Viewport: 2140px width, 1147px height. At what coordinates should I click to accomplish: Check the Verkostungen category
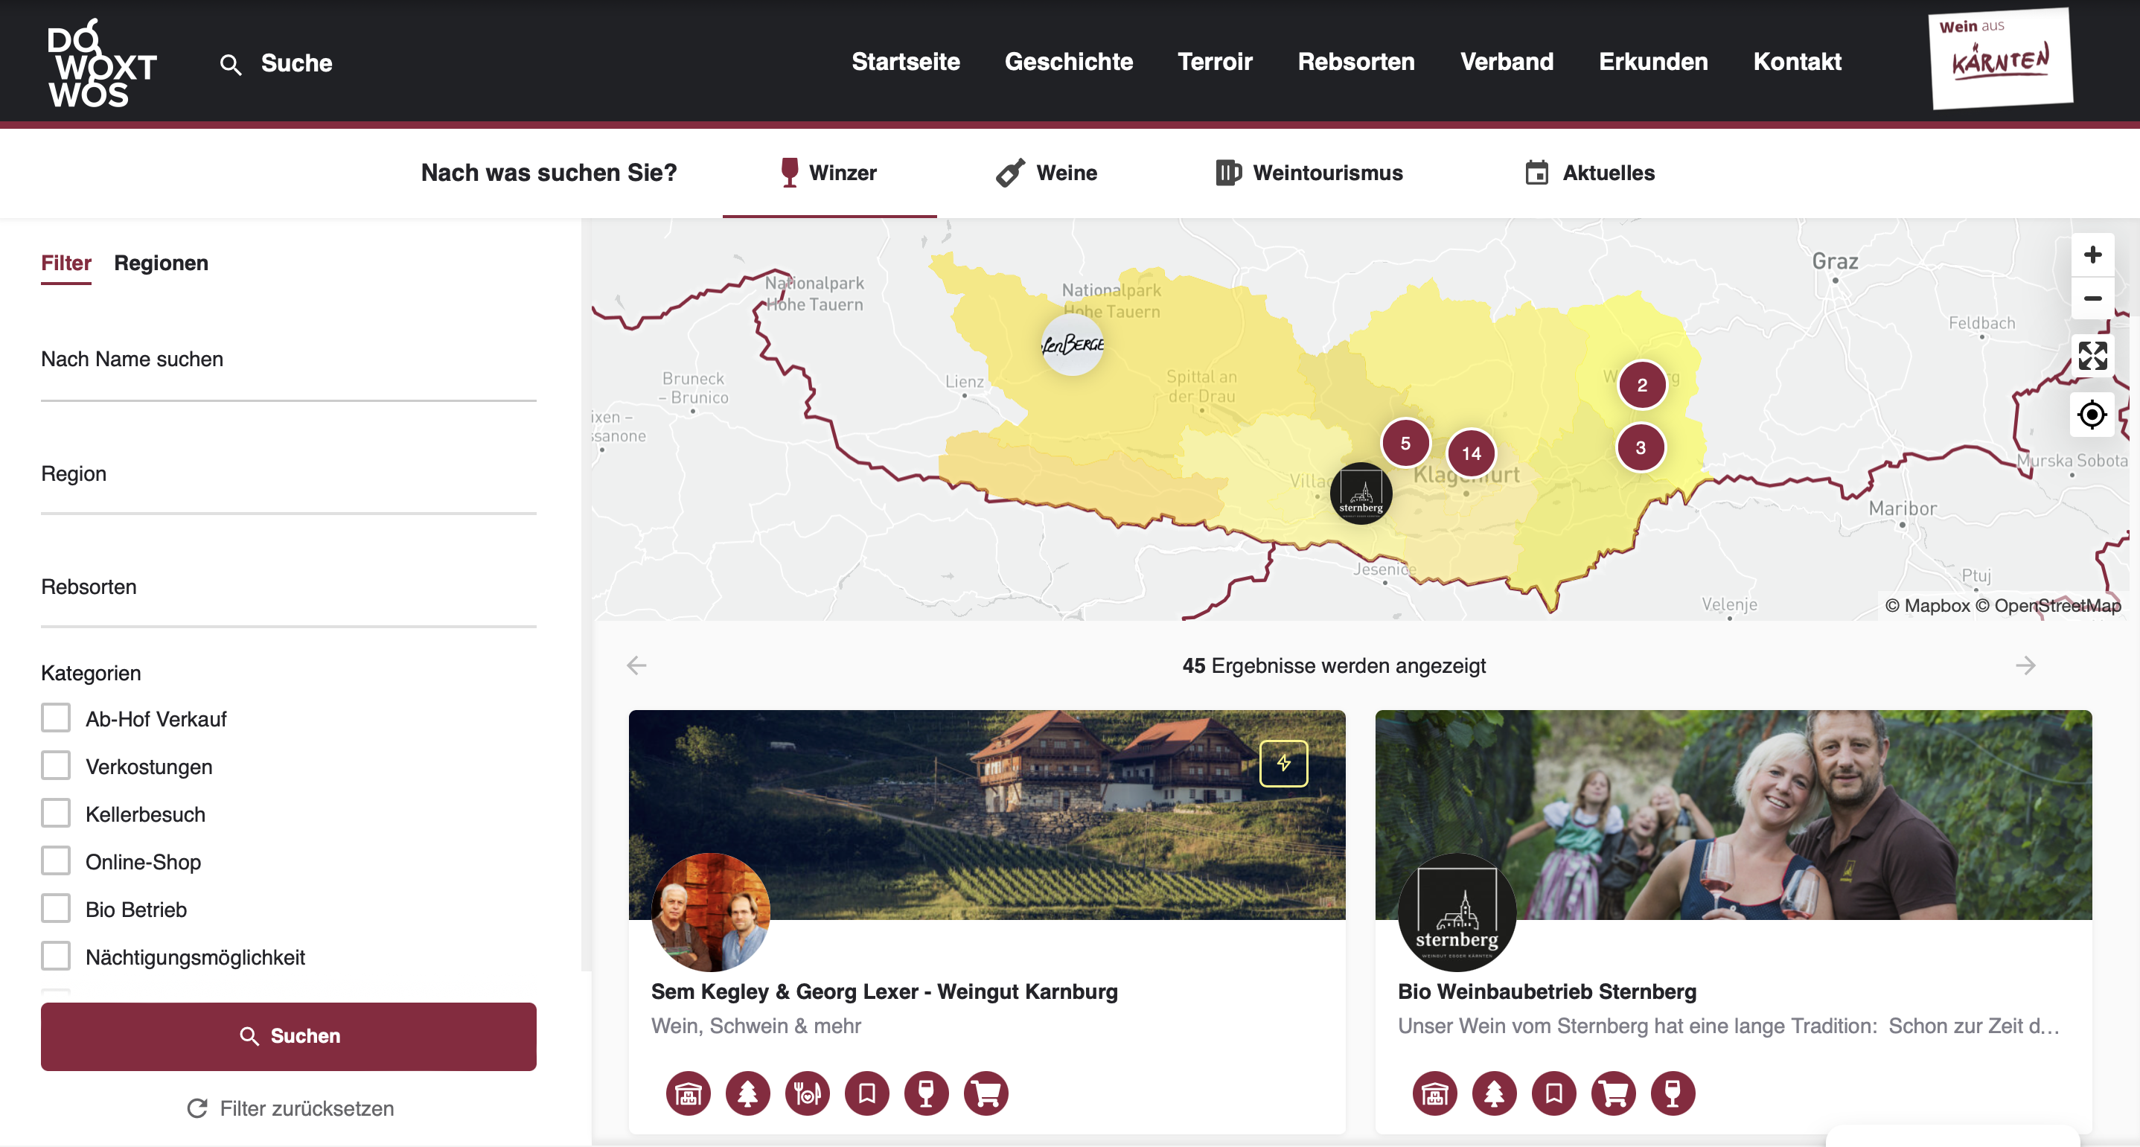[x=56, y=765]
